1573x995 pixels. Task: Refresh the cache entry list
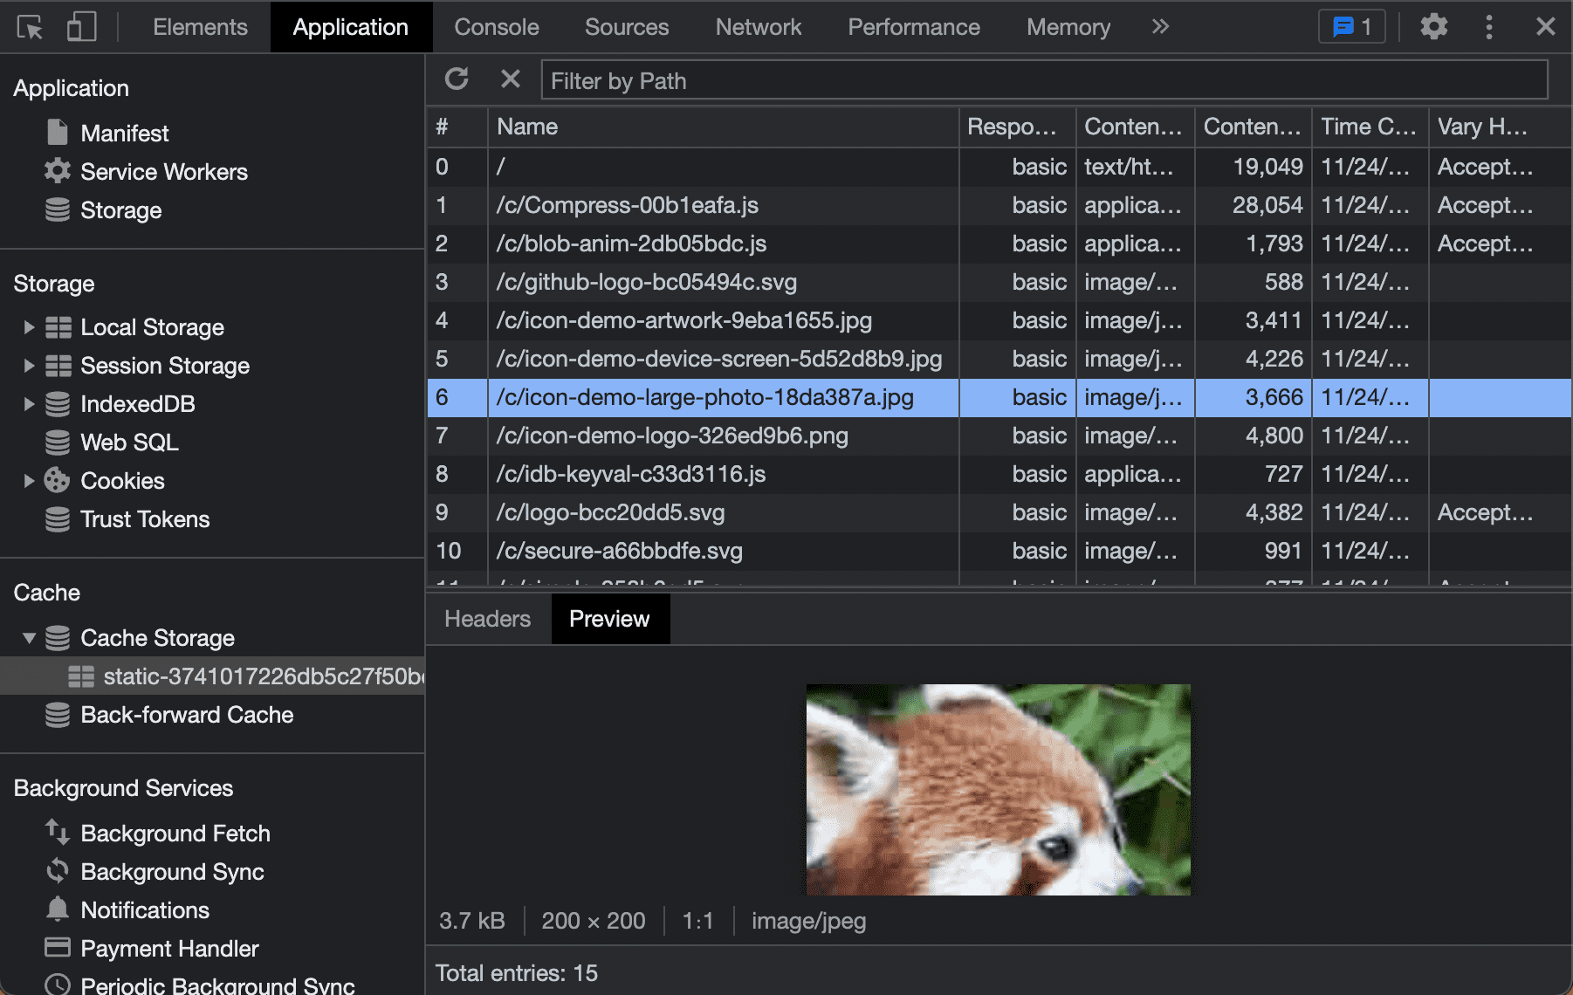(457, 79)
